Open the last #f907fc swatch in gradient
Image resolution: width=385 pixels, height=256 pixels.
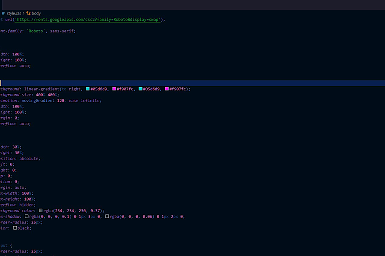click(x=167, y=89)
